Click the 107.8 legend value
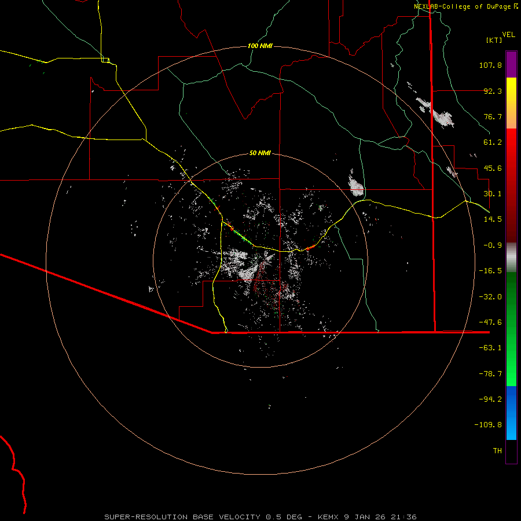The width and height of the screenshot is (521, 521). [490, 65]
